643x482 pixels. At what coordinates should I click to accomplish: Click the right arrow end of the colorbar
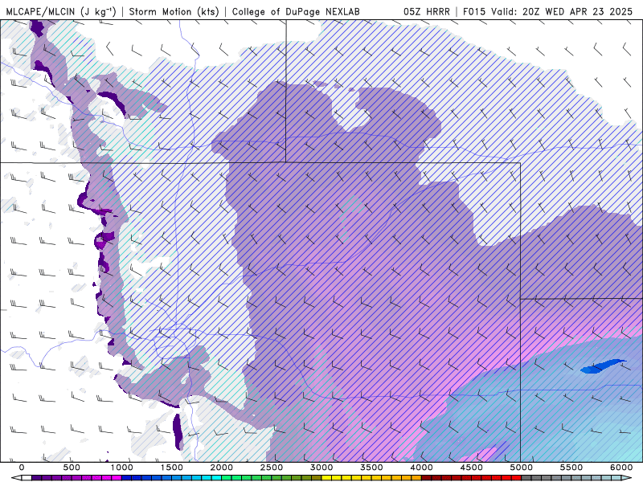tap(628, 478)
